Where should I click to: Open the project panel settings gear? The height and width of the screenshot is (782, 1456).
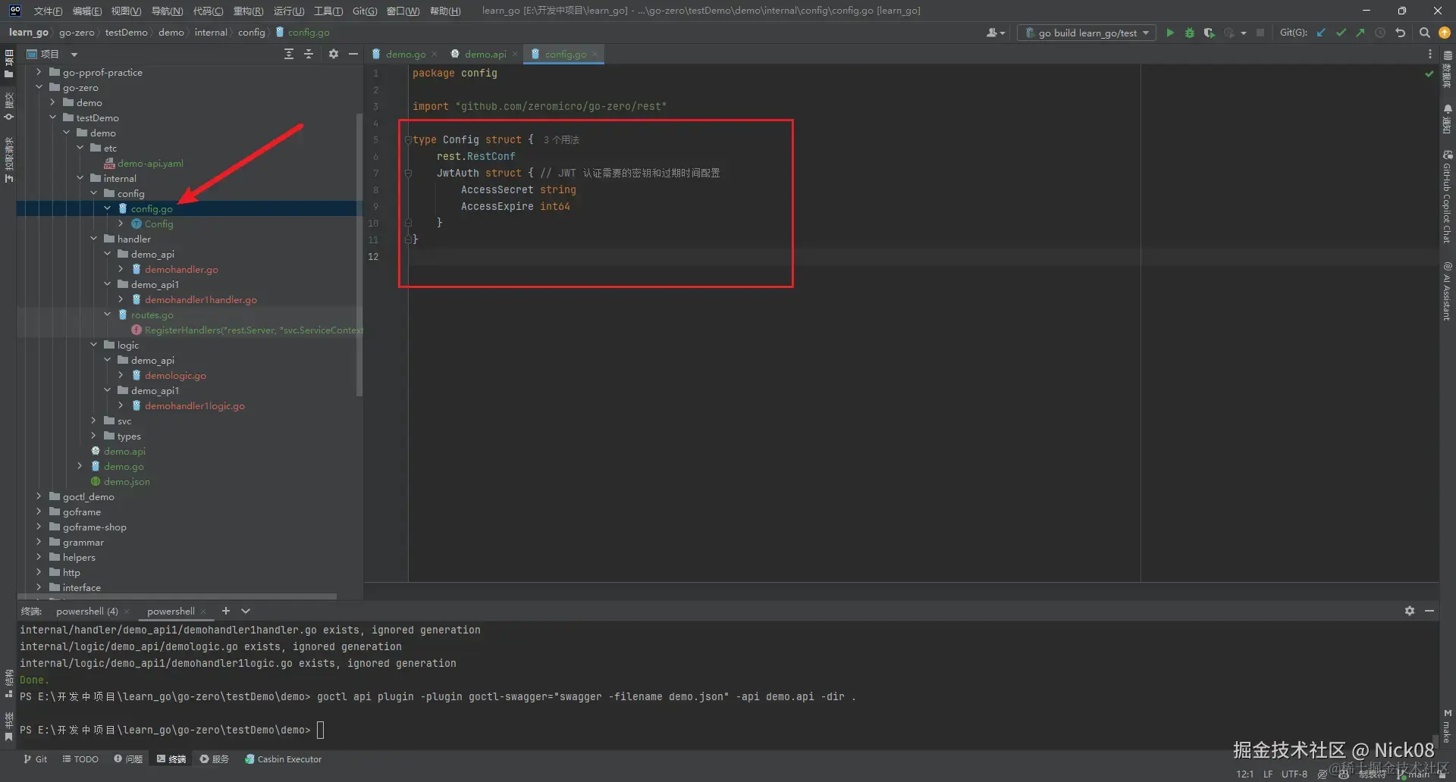click(x=333, y=54)
